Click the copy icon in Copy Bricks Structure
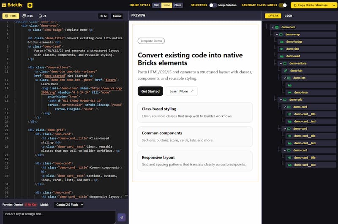The width and height of the screenshot is (338, 224). (295, 5)
